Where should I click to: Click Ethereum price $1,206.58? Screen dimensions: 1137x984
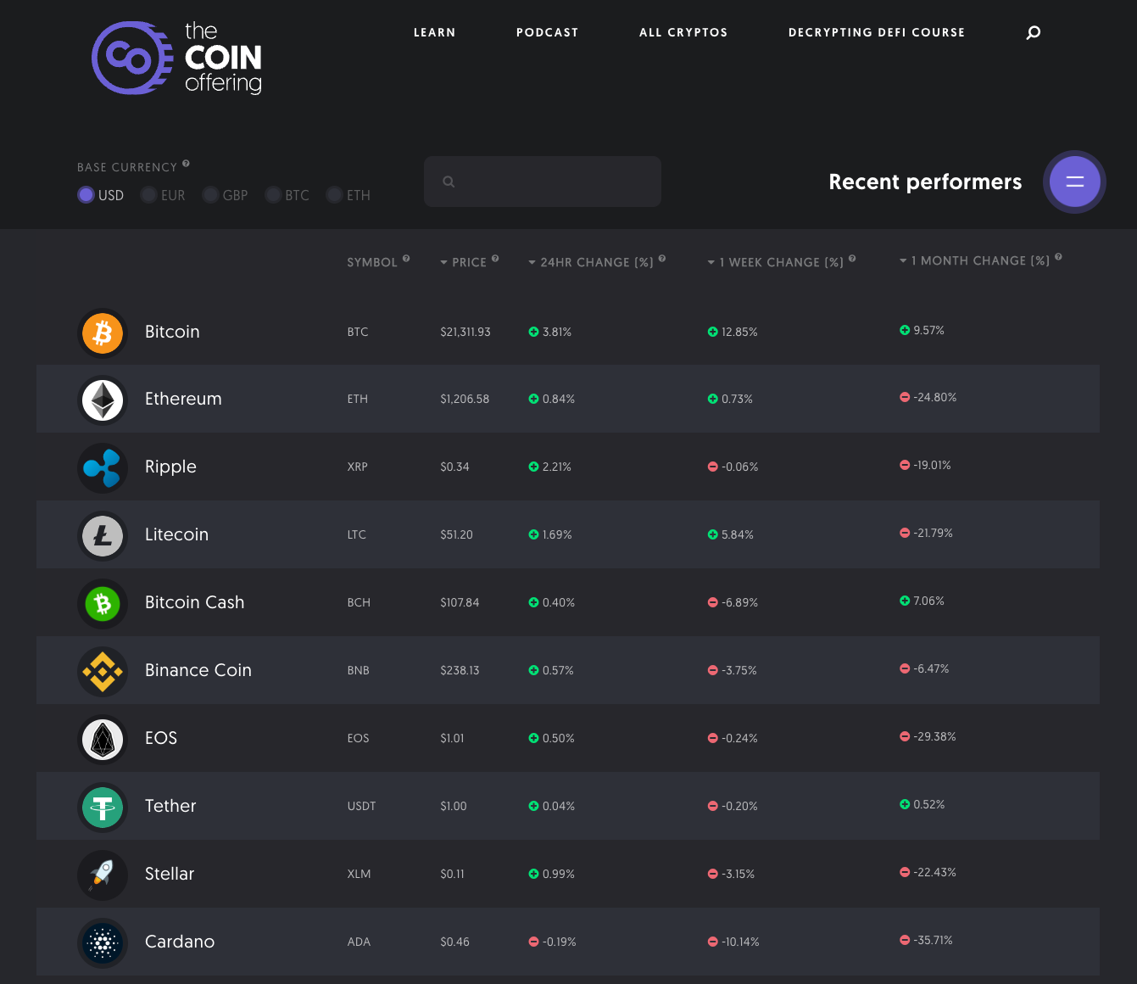coord(465,399)
